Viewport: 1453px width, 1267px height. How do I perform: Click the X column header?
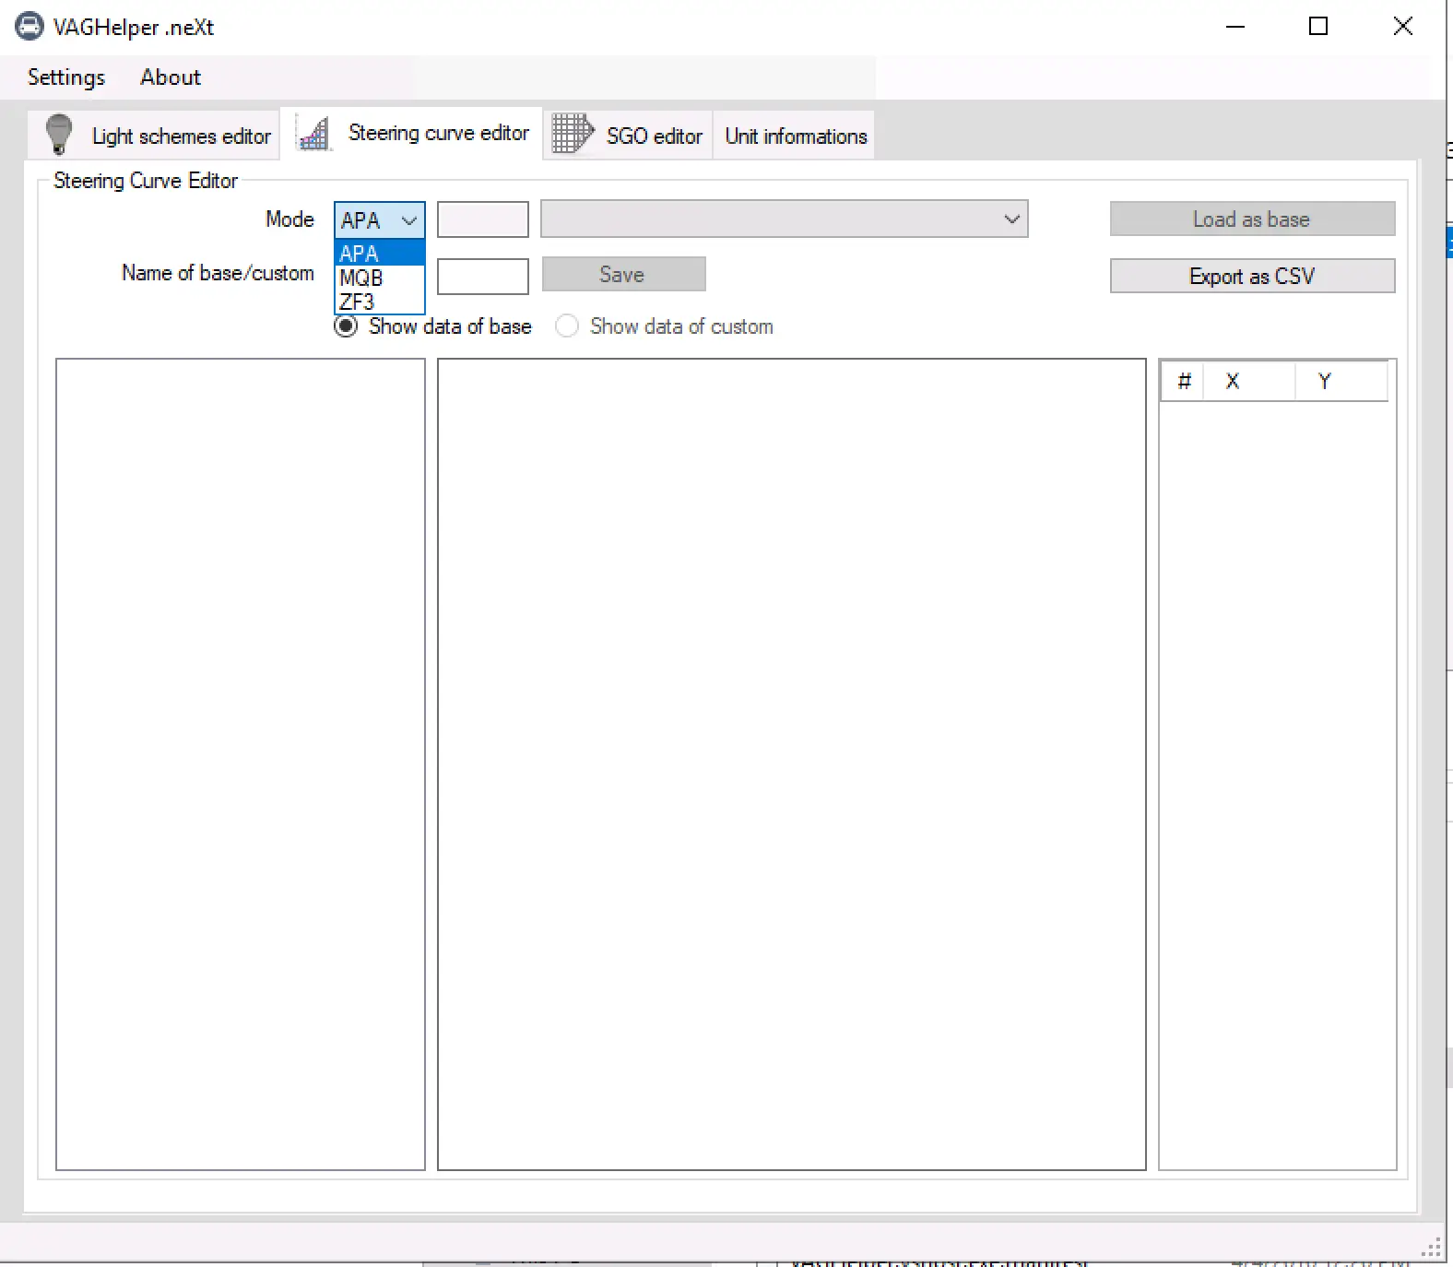point(1233,382)
